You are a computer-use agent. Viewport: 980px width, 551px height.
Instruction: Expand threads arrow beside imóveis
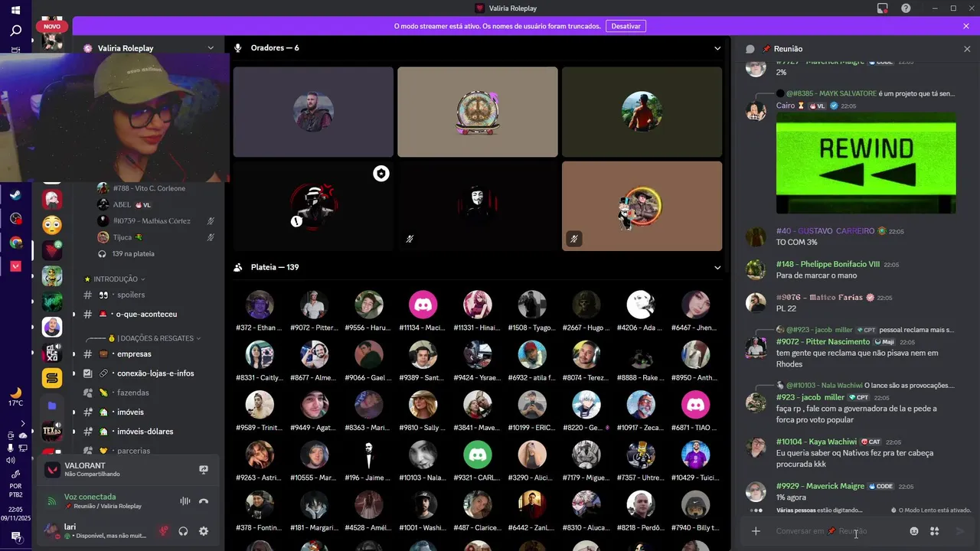(74, 412)
